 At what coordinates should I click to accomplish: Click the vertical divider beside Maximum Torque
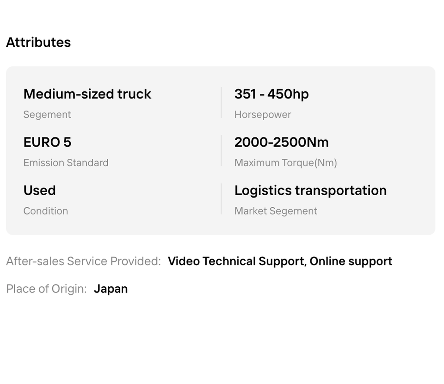(221, 151)
